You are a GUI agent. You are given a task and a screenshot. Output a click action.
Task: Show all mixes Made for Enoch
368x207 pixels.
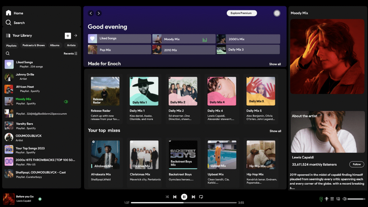point(275,64)
